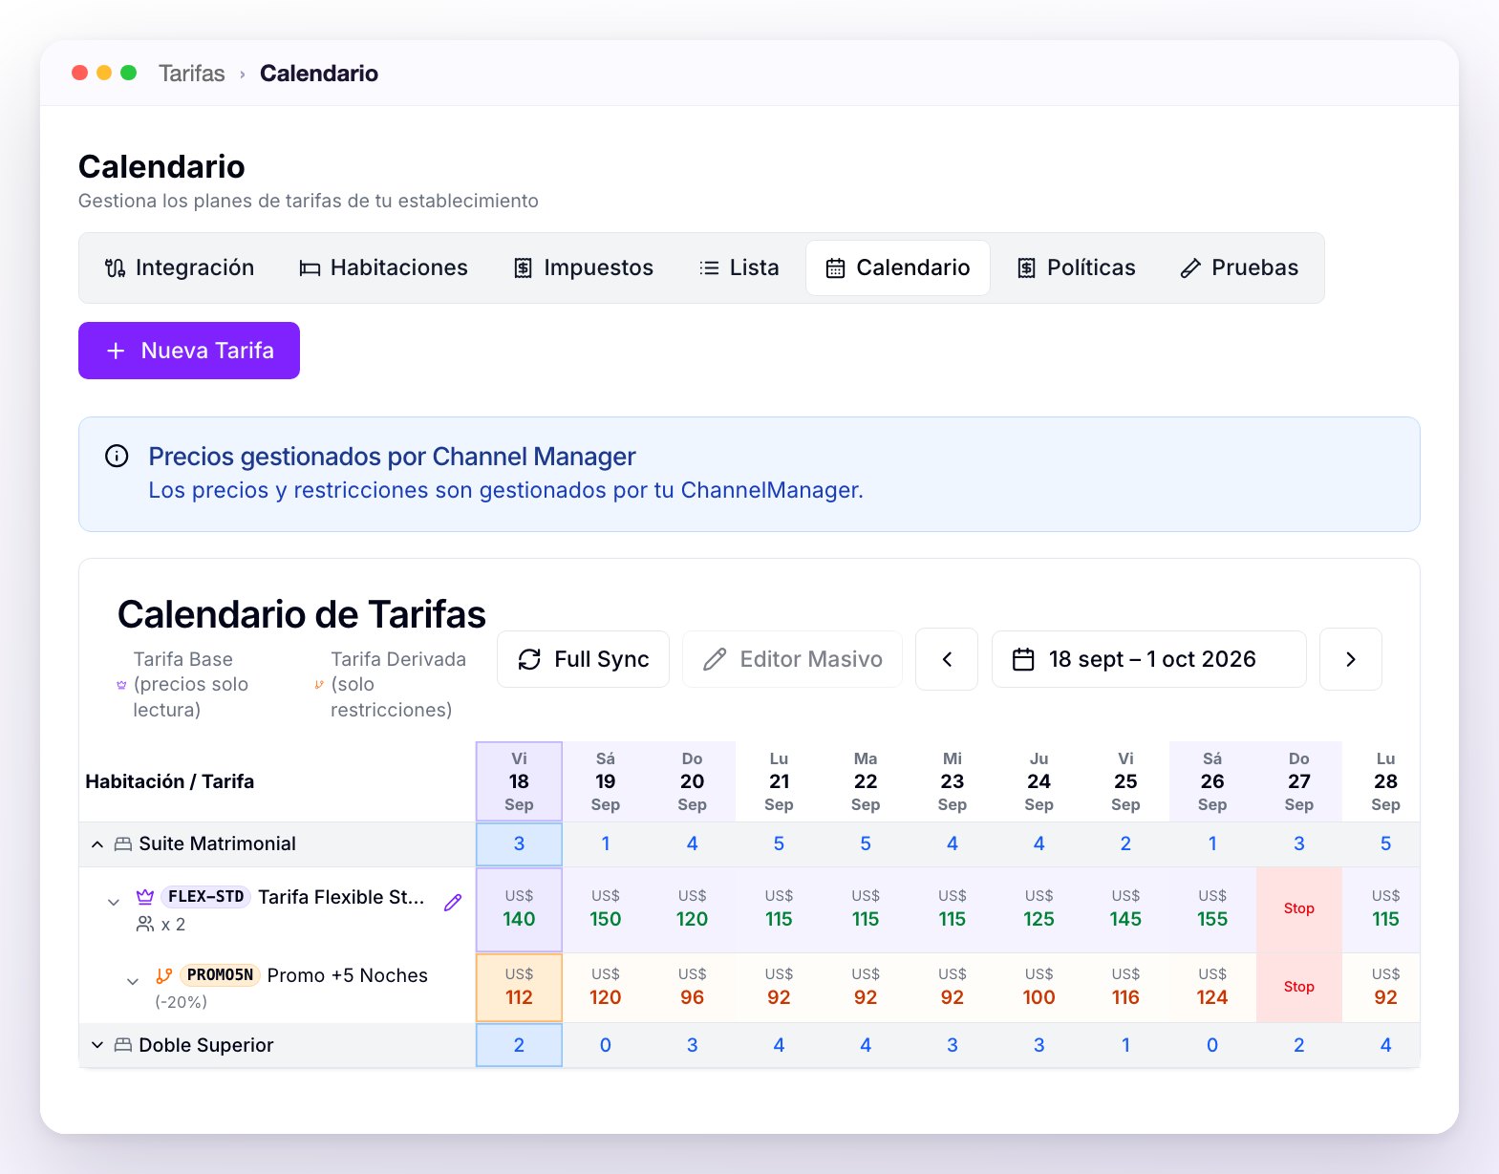The width and height of the screenshot is (1499, 1174).
Task: Click the receipt icon on Impuestos tab
Action: tap(523, 268)
